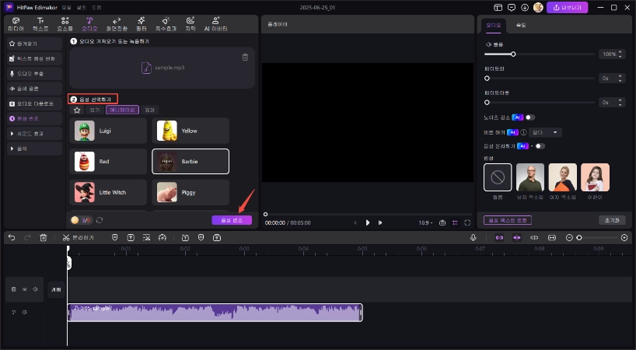Mute the video track with speaker icon
Screen dimensions: 636x350
pyautogui.click(x=35, y=289)
